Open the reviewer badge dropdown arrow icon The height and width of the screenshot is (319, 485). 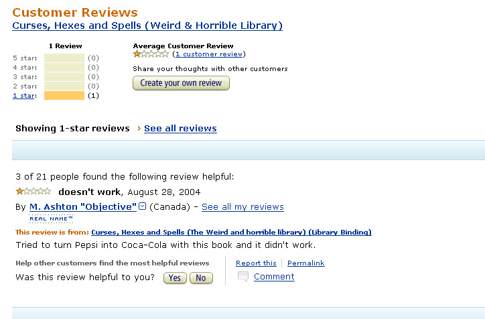[x=142, y=206]
